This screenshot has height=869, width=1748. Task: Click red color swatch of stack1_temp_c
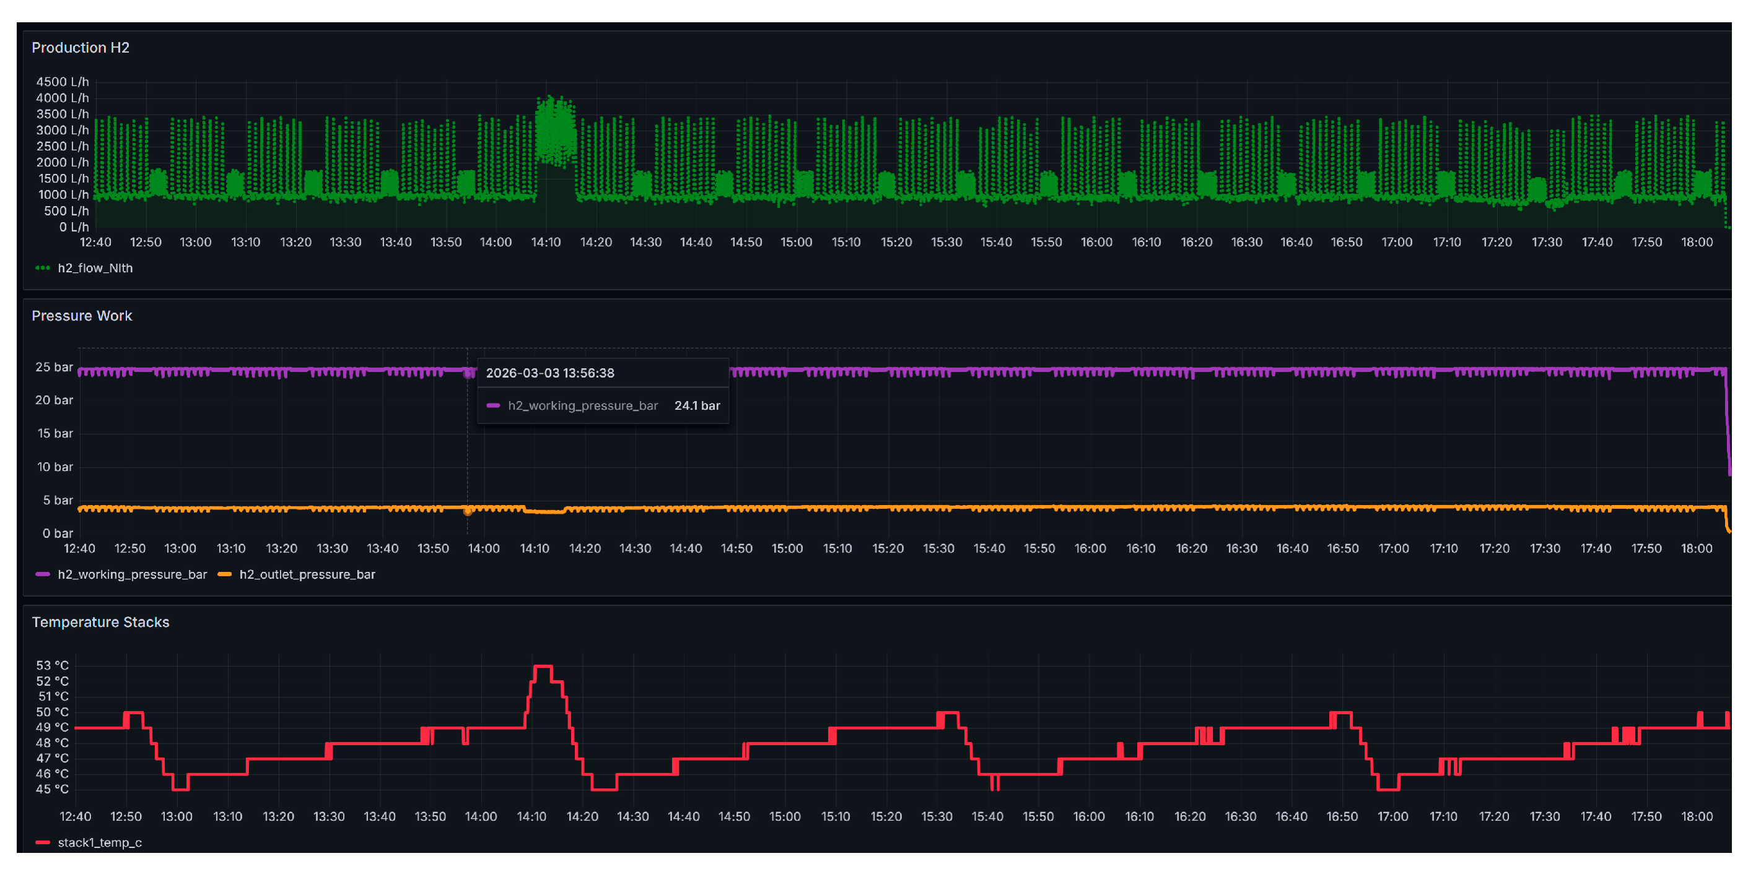(43, 843)
